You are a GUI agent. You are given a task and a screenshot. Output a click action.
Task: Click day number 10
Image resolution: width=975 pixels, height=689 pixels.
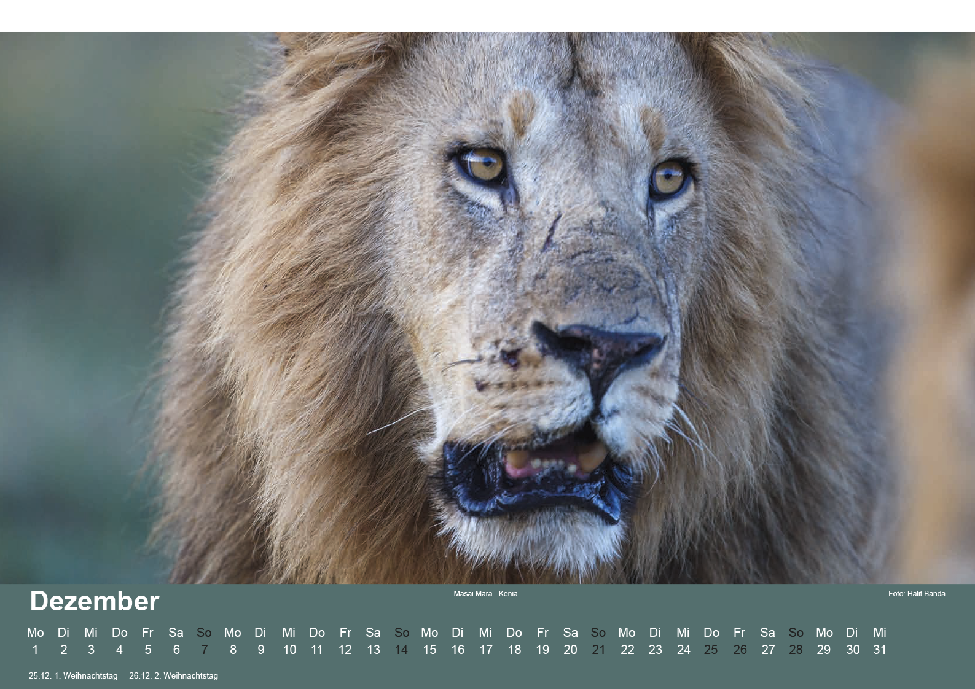[289, 650]
